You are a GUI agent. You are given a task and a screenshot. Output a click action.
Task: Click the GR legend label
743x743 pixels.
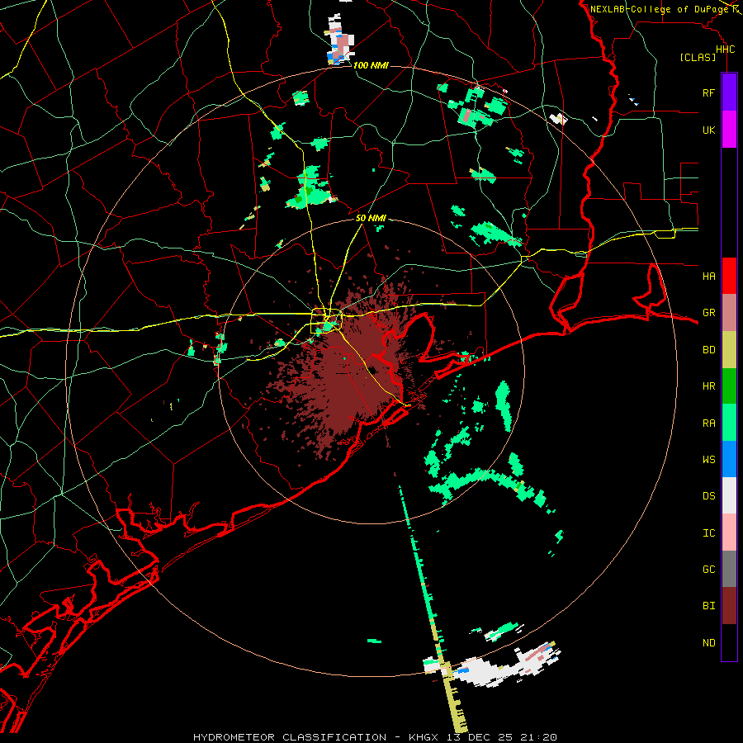[x=708, y=313]
